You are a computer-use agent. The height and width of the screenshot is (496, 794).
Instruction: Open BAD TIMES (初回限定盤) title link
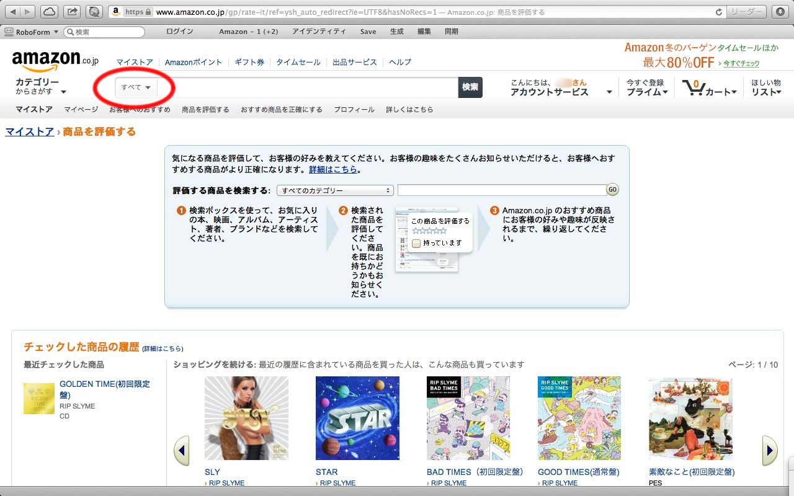(x=476, y=472)
